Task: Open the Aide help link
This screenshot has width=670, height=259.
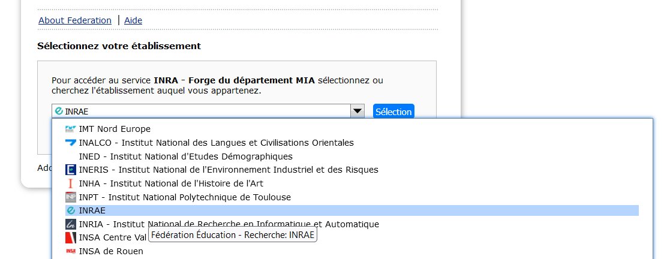Action: click(133, 20)
